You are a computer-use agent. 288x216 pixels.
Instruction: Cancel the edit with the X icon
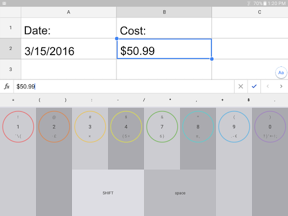tap(241, 87)
